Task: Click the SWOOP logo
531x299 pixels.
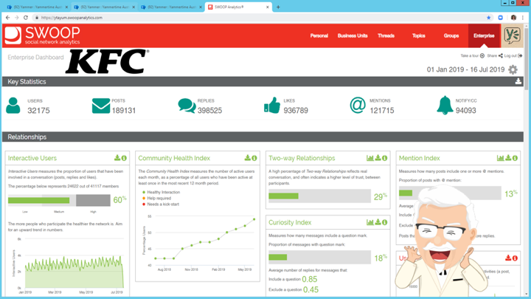Action: tap(42, 35)
